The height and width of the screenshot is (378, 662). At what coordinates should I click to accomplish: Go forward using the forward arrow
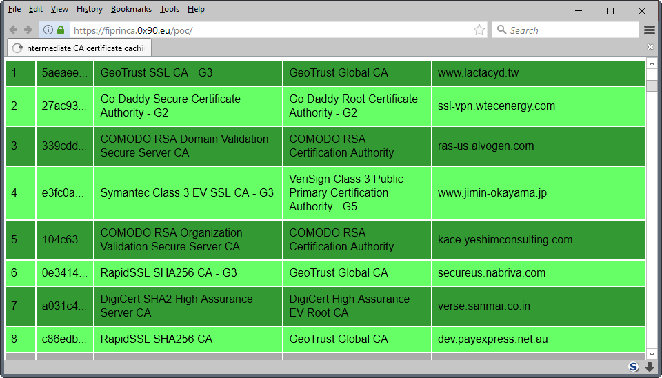point(28,30)
